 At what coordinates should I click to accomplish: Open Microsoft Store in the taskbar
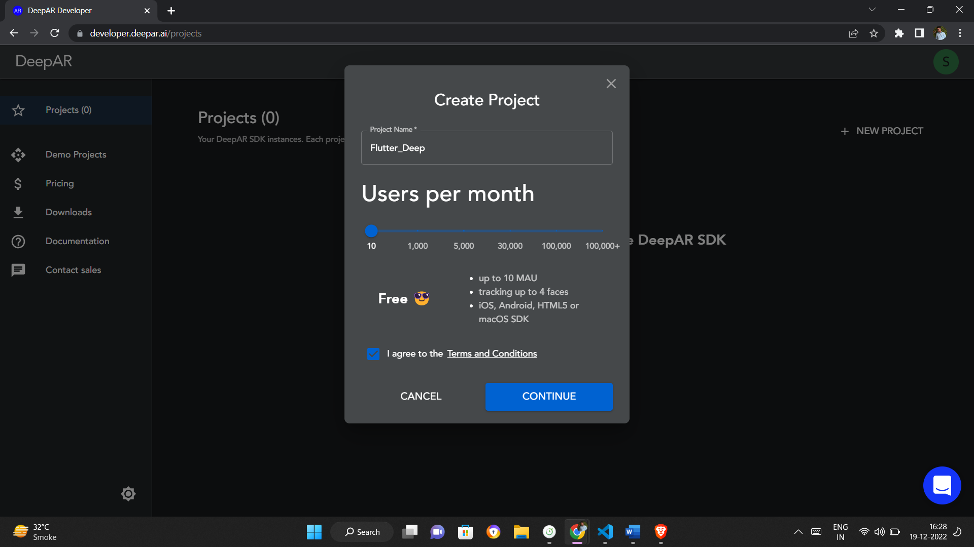click(465, 532)
